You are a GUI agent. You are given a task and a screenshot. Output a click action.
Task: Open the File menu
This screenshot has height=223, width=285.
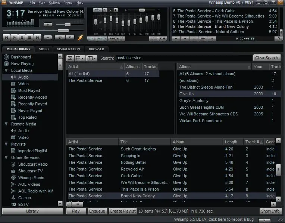point(32,3)
